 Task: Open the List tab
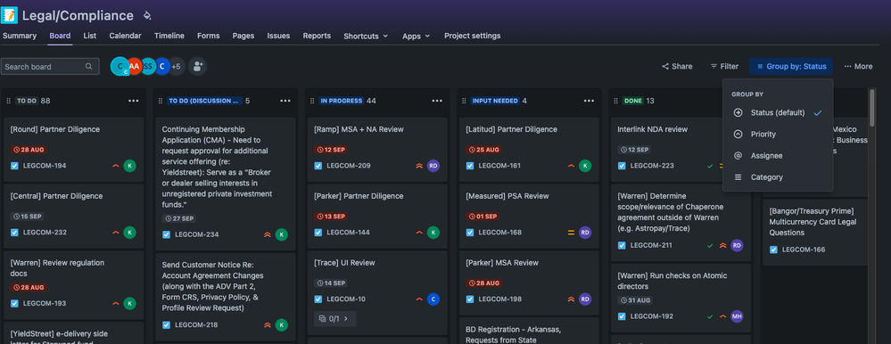[x=90, y=36]
